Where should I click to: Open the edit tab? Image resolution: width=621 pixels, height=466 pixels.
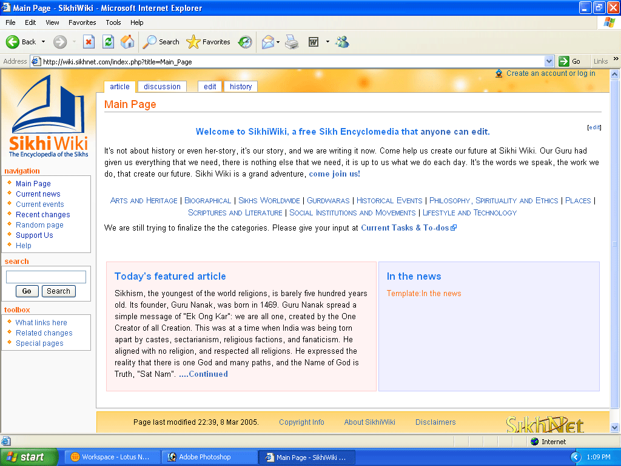point(210,87)
